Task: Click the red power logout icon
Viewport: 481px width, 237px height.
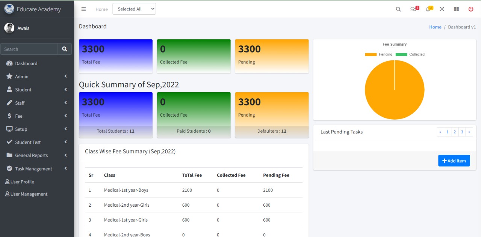Action: (x=471, y=9)
